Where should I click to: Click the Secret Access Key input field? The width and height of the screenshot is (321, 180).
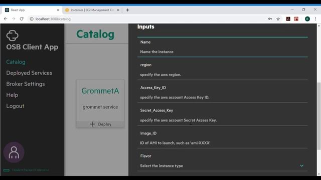tap(222, 120)
